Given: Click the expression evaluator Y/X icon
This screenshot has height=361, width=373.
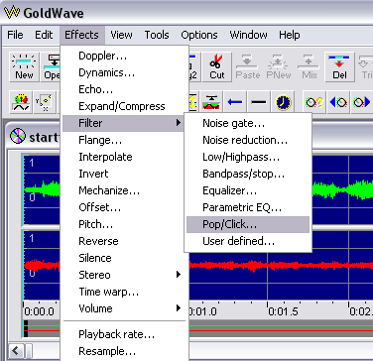Looking at the screenshot, I should point(45,102).
